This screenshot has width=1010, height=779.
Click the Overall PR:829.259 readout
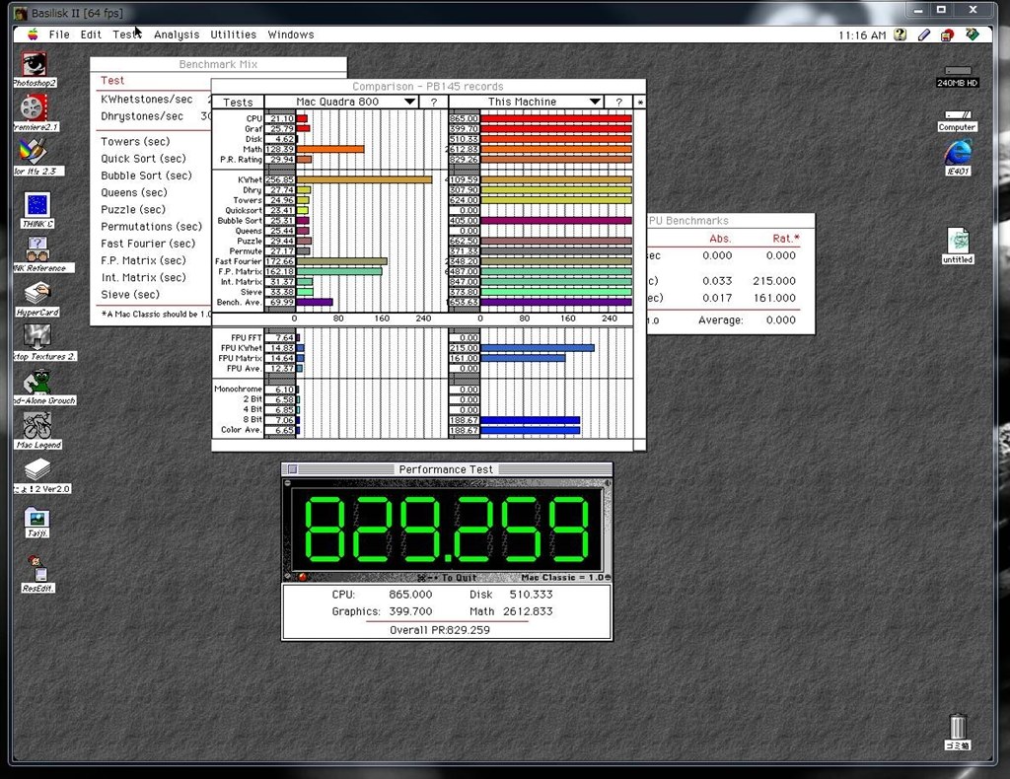click(440, 630)
